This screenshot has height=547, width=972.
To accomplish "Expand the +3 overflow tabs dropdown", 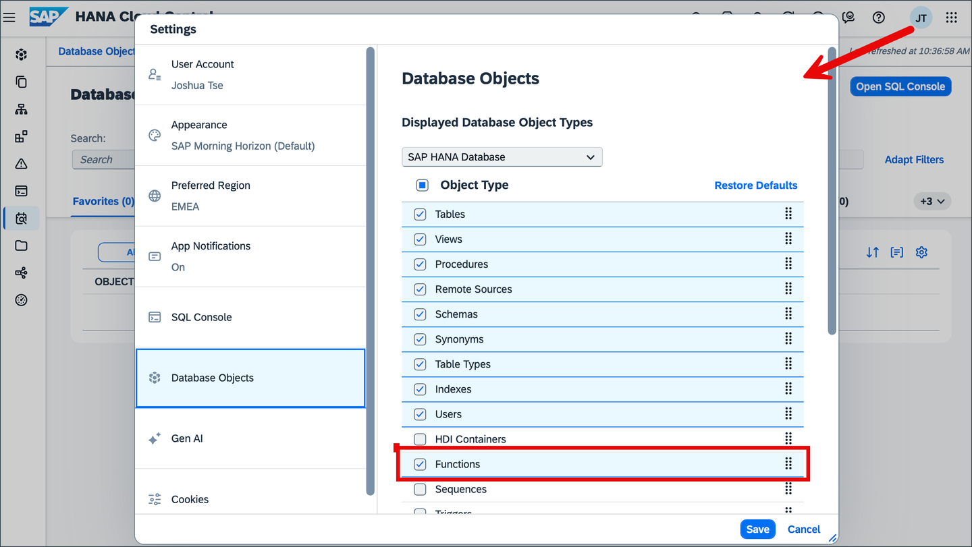I will (x=932, y=201).
